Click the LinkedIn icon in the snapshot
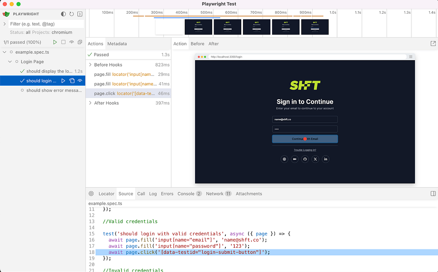This screenshot has height=272, width=438. (x=326, y=159)
